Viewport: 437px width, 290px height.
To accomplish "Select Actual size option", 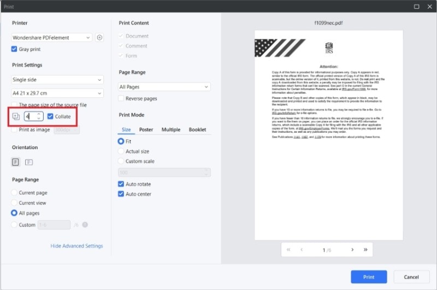I will coord(121,151).
